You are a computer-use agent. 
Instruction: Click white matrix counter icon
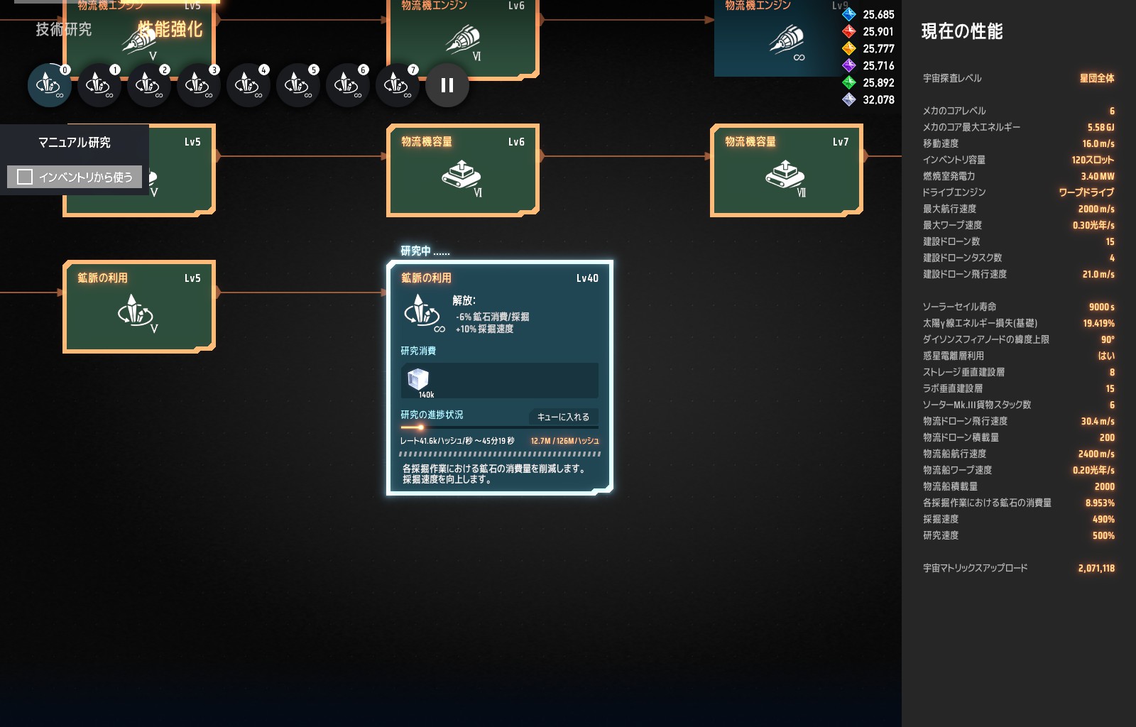(848, 99)
